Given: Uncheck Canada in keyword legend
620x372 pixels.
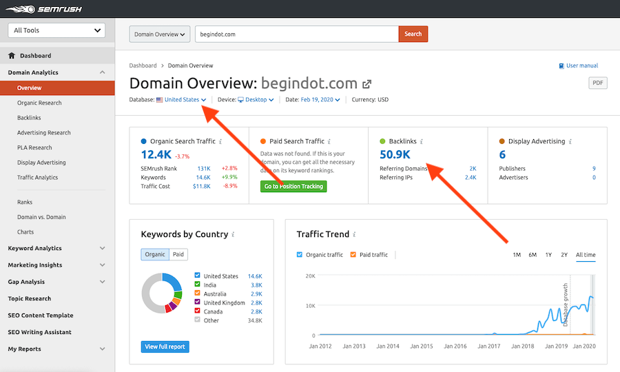Looking at the screenshot, I should 197,311.
